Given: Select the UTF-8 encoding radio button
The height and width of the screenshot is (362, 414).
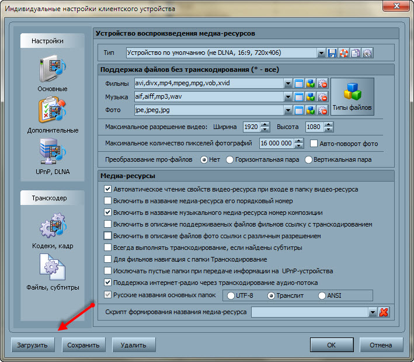Looking at the screenshot, I should pos(231,295).
